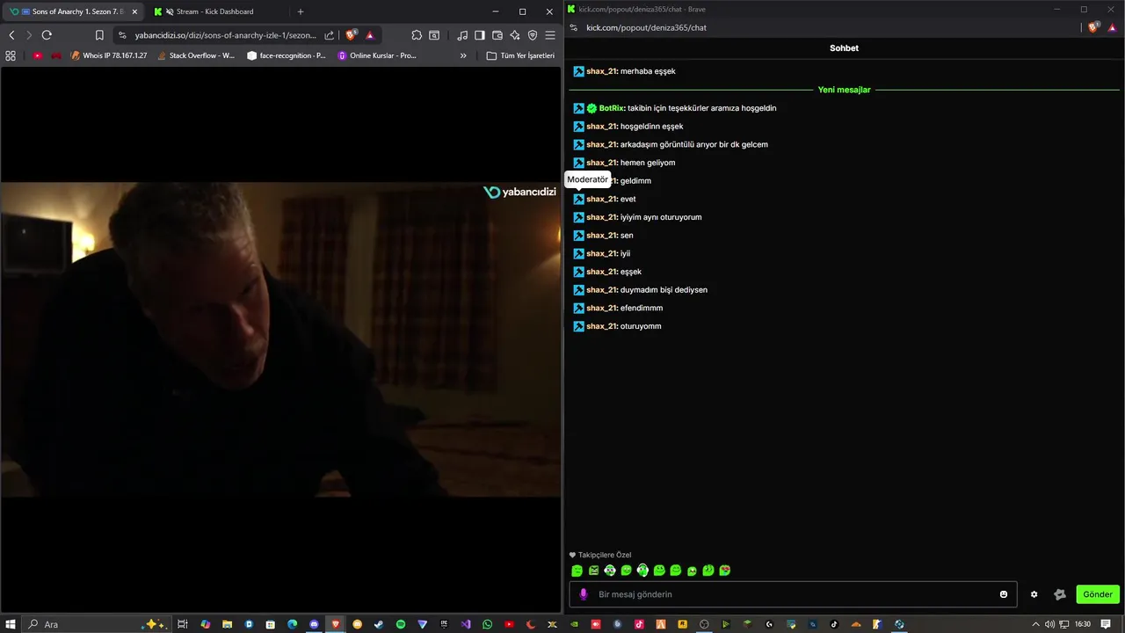1125x633 pixels.
Task: Open the Stack Overflow bookmark
Action: click(x=196, y=55)
